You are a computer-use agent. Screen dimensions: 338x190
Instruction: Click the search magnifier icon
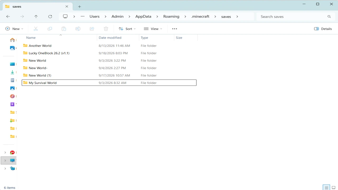[329, 16]
